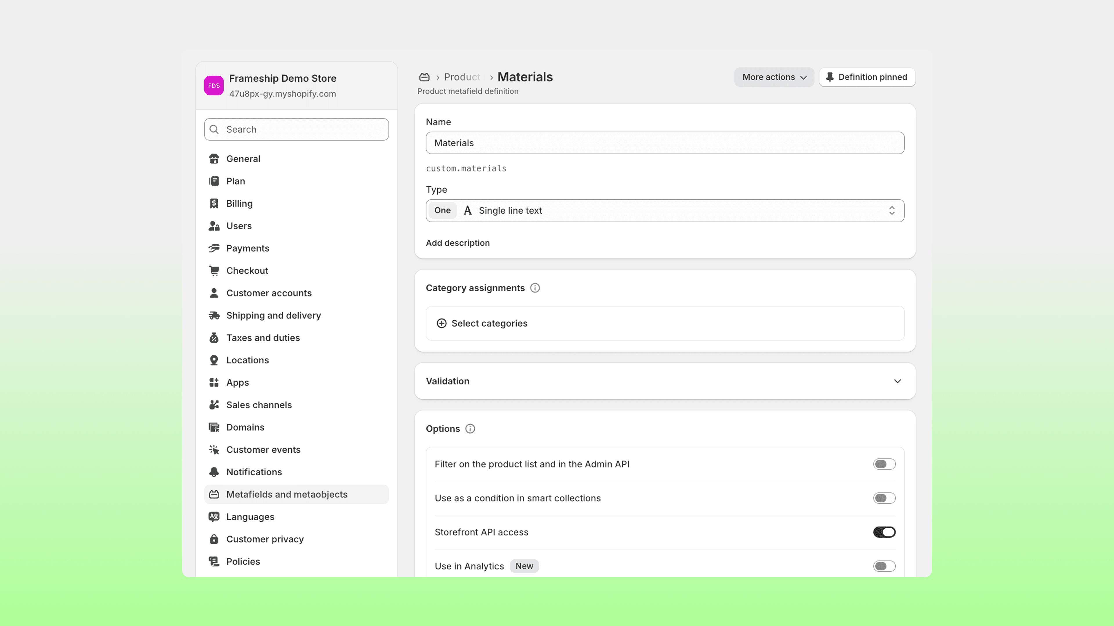Go back to Product breadcrumb
The image size is (1114, 626).
click(462, 77)
